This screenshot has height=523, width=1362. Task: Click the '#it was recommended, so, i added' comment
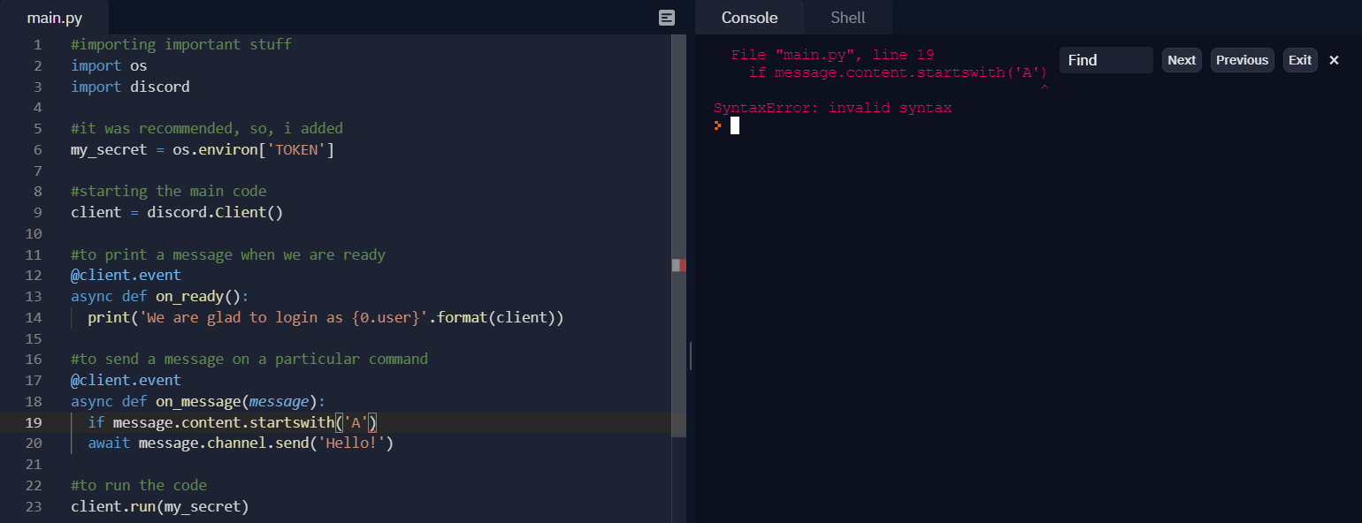click(x=207, y=128)
